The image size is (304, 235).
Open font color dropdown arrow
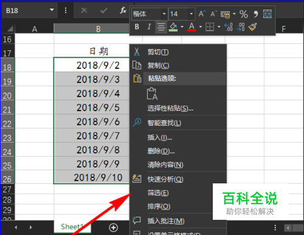click(201, 27)
